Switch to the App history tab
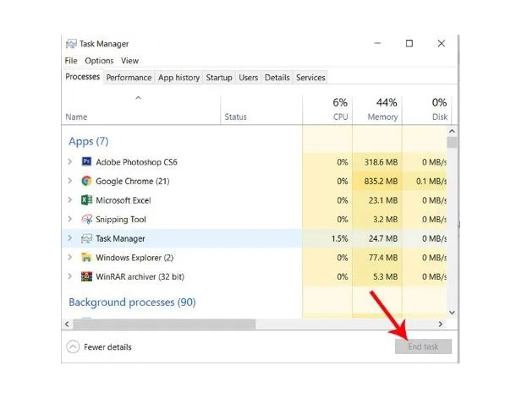The width and height of the screenshot is (505, 398). (178, 78)
